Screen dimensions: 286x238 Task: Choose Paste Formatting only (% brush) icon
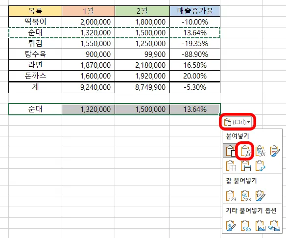(x=231, y=226)
